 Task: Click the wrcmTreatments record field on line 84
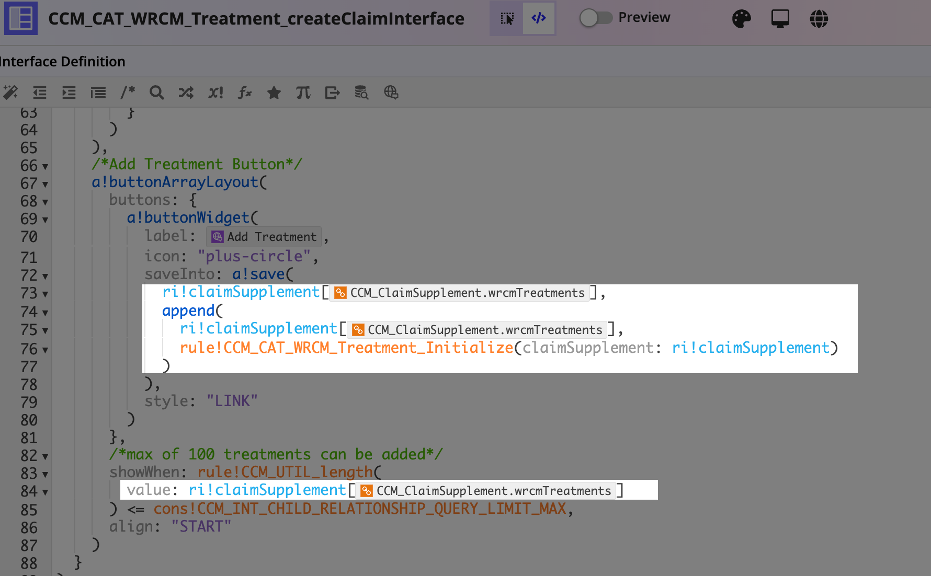(486, 491)
